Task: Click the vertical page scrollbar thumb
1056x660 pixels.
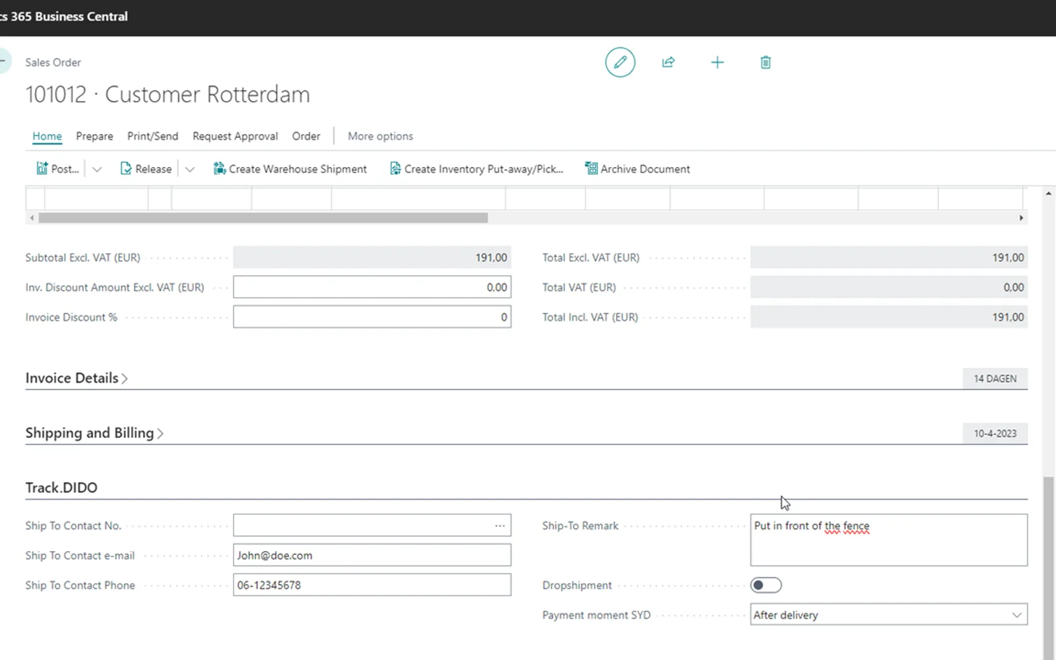Action: [x=1048, y=568]
